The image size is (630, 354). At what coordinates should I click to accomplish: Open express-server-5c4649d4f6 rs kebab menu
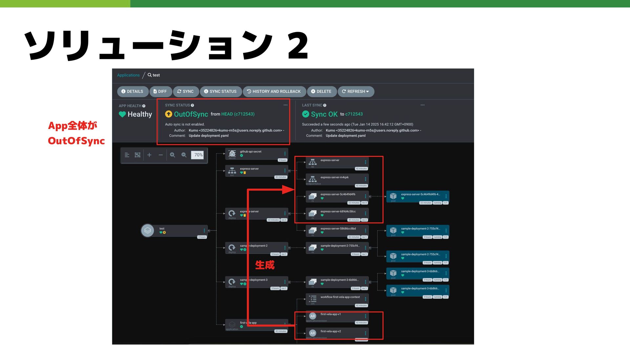(x=366, y=196)
